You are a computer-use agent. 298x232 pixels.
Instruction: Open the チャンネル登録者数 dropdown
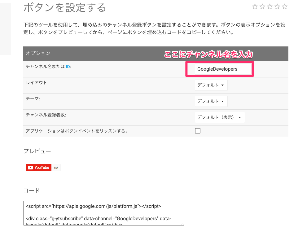tap(220, 117)
